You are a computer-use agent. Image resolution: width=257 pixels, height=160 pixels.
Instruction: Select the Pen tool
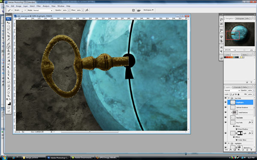[x=9, y=72]
